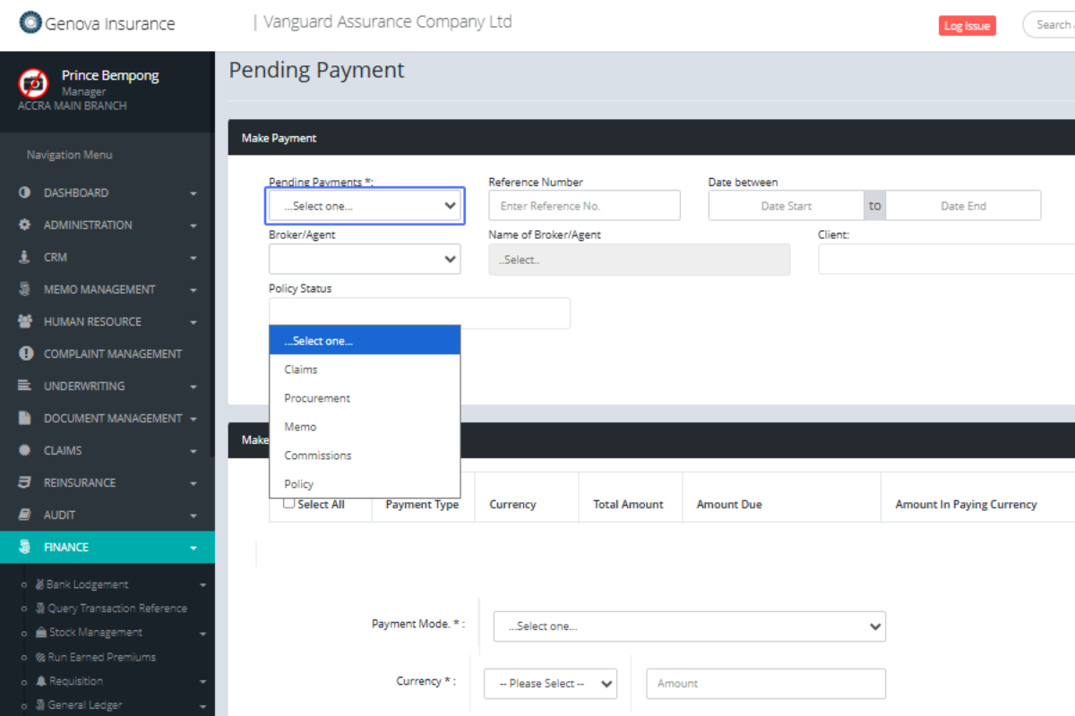Click the Dashboard icon in sidebar
Screen dimensions: 1075x716
[x=25, y=192]
